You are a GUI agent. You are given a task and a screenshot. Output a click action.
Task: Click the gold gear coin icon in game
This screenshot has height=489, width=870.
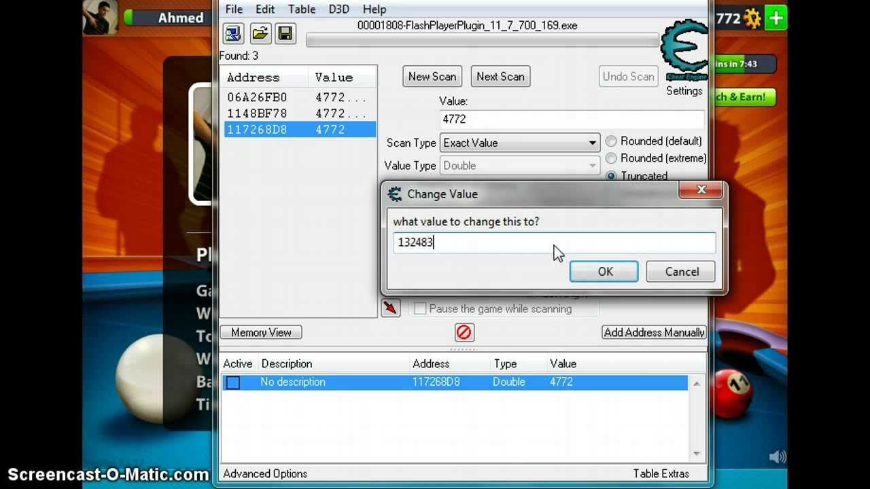tap(752, 18)
